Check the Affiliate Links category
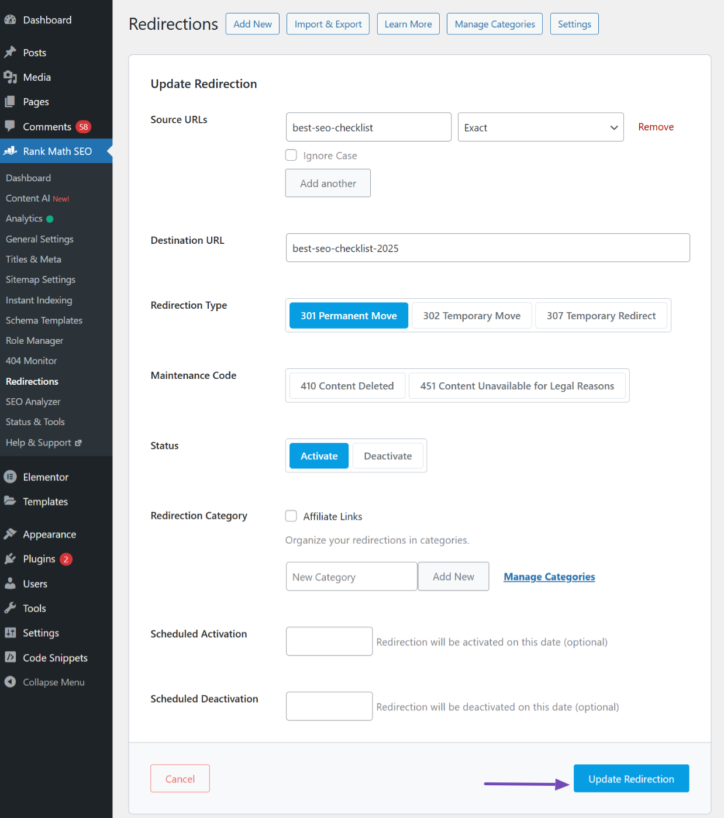This screenshot has height=818, width=724. click(x=291, y=516)
